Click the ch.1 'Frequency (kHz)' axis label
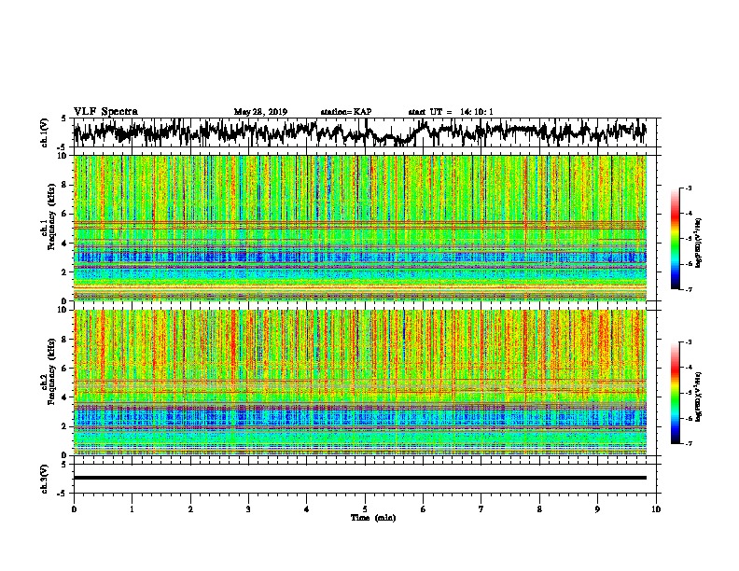 (51, 216)
